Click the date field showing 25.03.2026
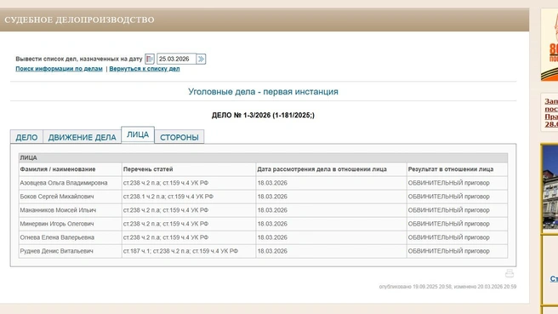558x314 pixels. [x=176, y=59]
